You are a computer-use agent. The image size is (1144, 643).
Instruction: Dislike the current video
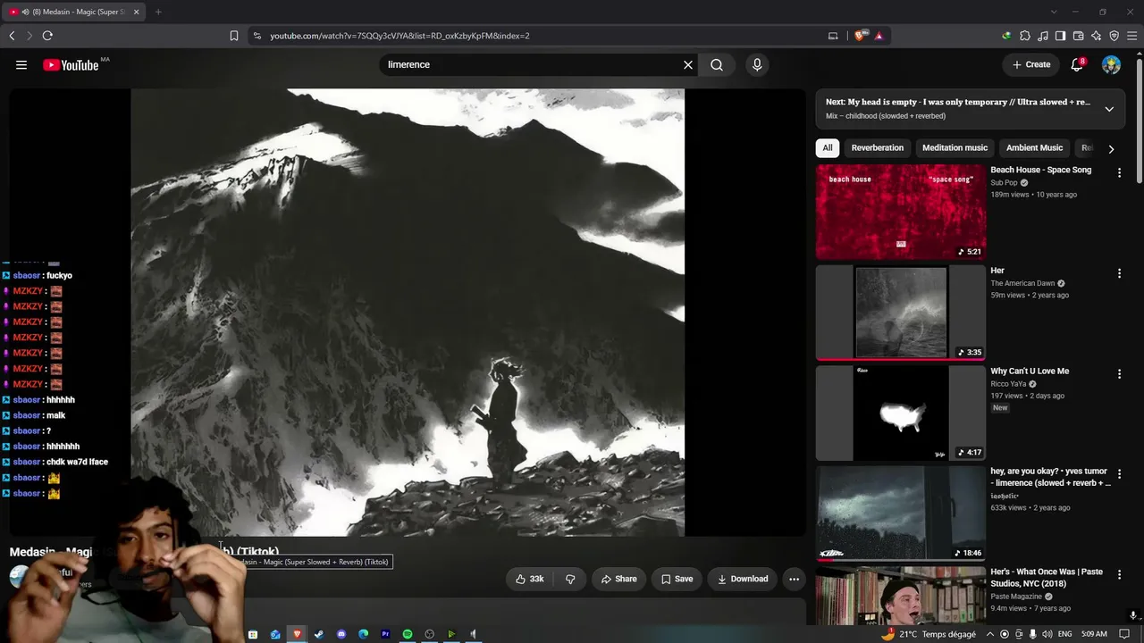570,579
